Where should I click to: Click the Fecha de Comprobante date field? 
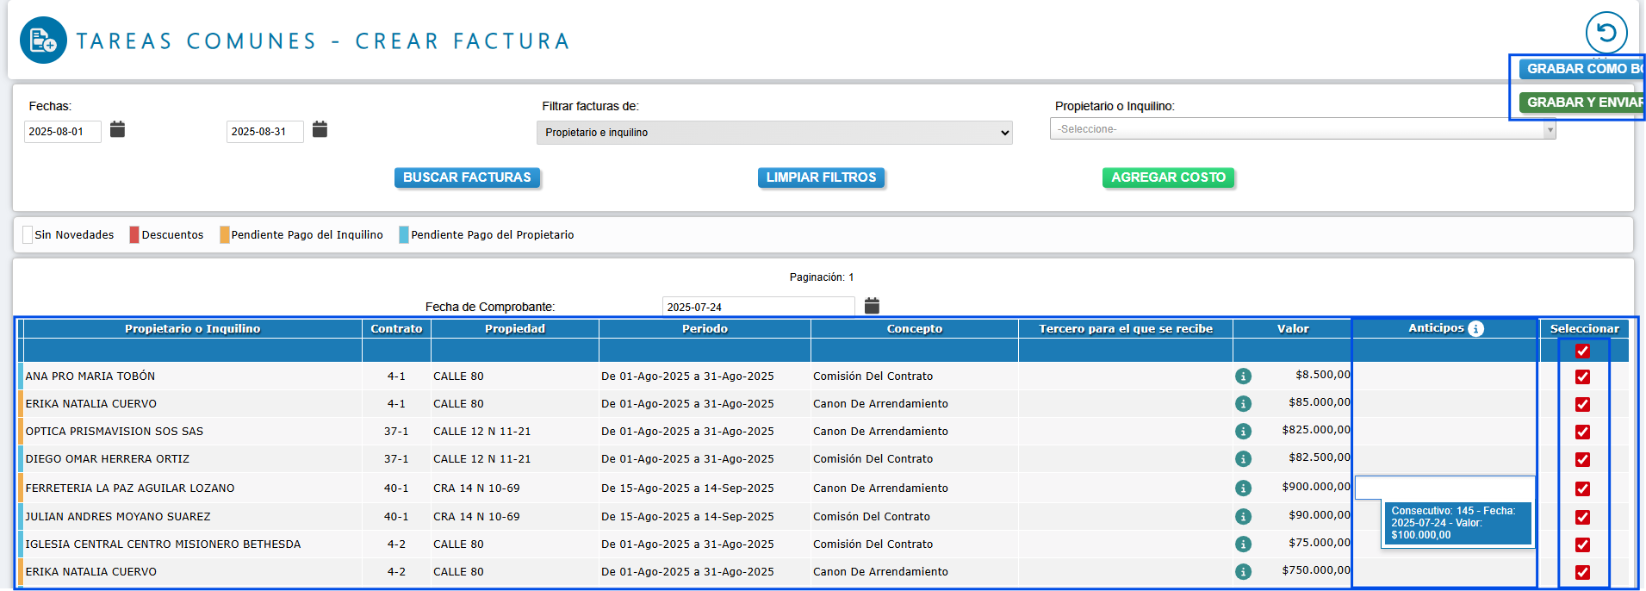757,307
